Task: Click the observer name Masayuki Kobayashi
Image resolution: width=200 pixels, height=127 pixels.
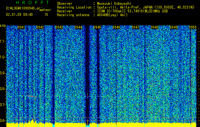Action: [114, 3]
